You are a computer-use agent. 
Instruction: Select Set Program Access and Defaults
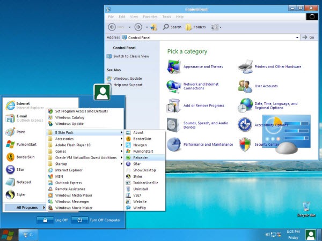click(x=85, y=111)
